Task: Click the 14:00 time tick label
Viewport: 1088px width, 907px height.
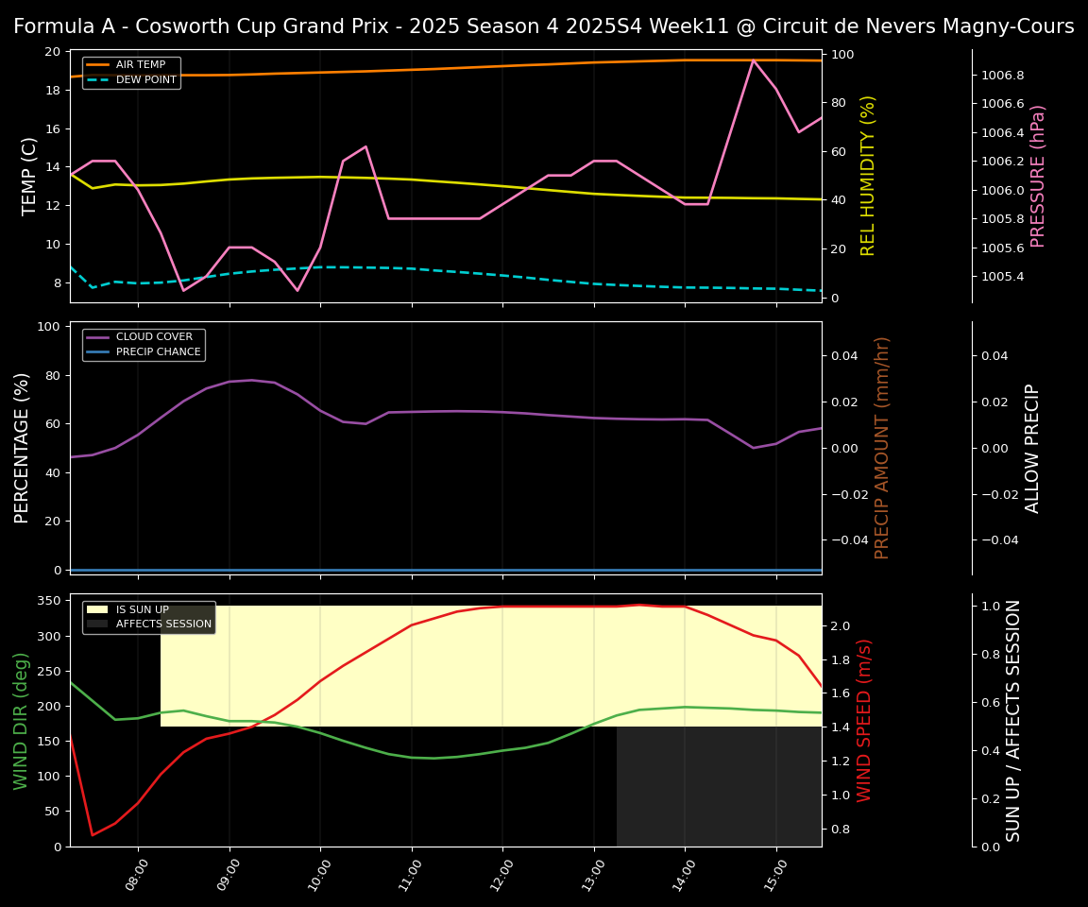Action: click(684, 874)
